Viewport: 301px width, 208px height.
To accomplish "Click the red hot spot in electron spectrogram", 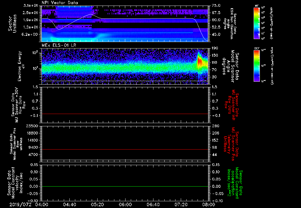I will (200, 62).
